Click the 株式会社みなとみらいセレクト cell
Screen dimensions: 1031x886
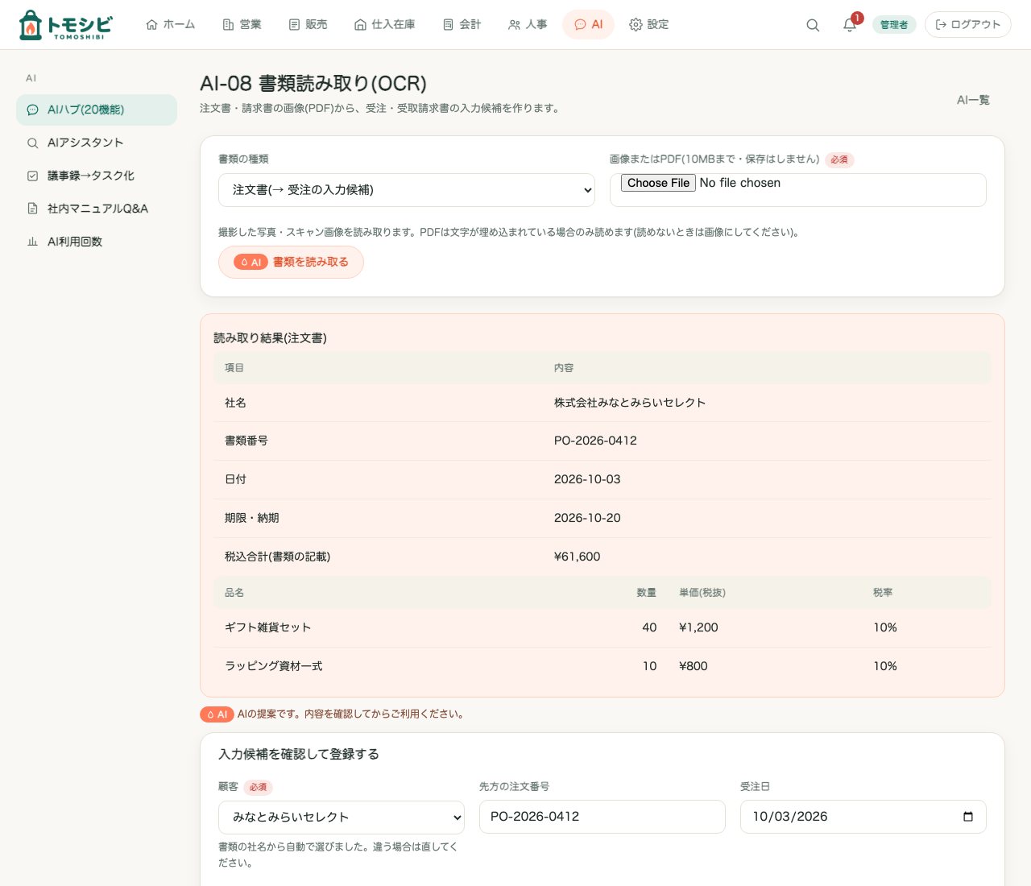pyautogui.click(x=630, y=403)
